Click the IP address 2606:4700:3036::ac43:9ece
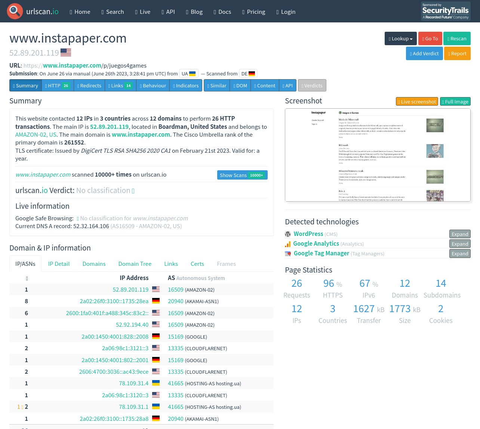This screenshot has width=480, height=429. tap(114, 372)
